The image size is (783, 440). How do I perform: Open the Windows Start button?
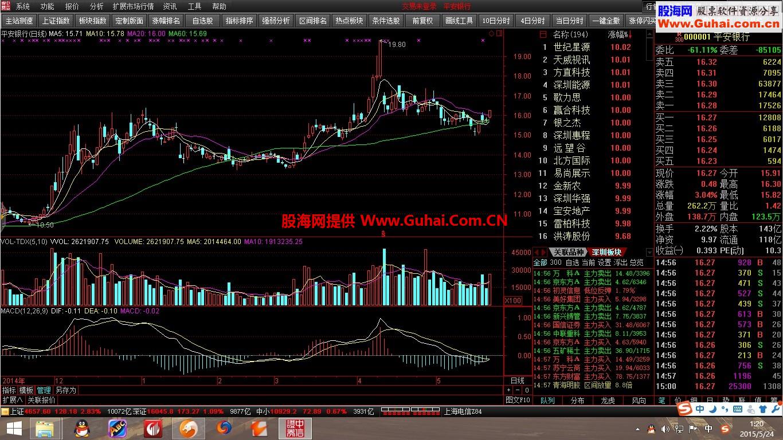(x=13, y=428)
